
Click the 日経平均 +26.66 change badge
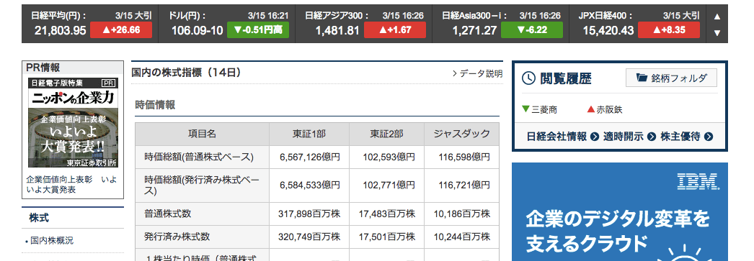[x=121, y=30]
